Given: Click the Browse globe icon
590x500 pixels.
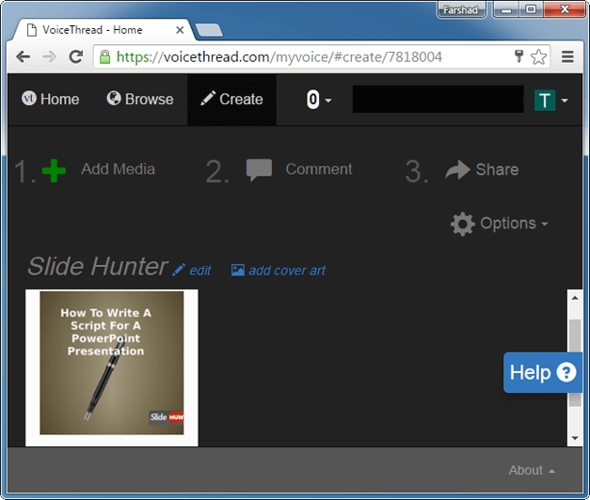Looking at the screenshot, I should (114, 98).
